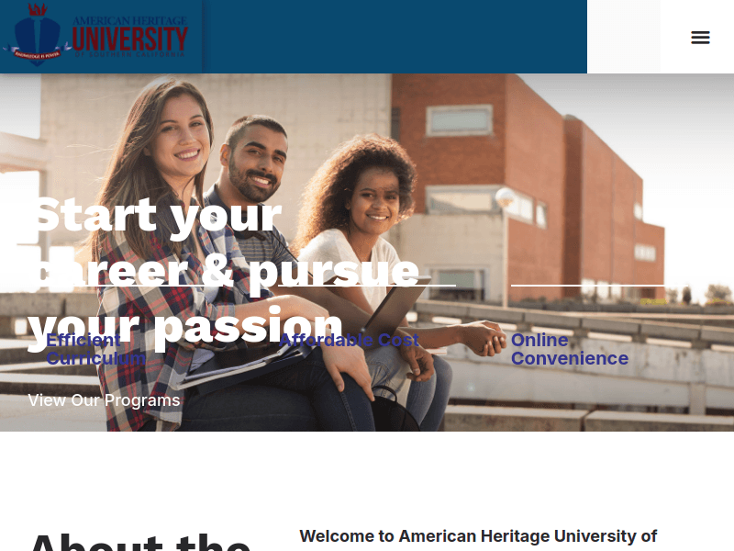The height and width of the screenshot is (551, 734).
Task: Select the Efficient Curriculum feature heading
Action: (96, 349)
